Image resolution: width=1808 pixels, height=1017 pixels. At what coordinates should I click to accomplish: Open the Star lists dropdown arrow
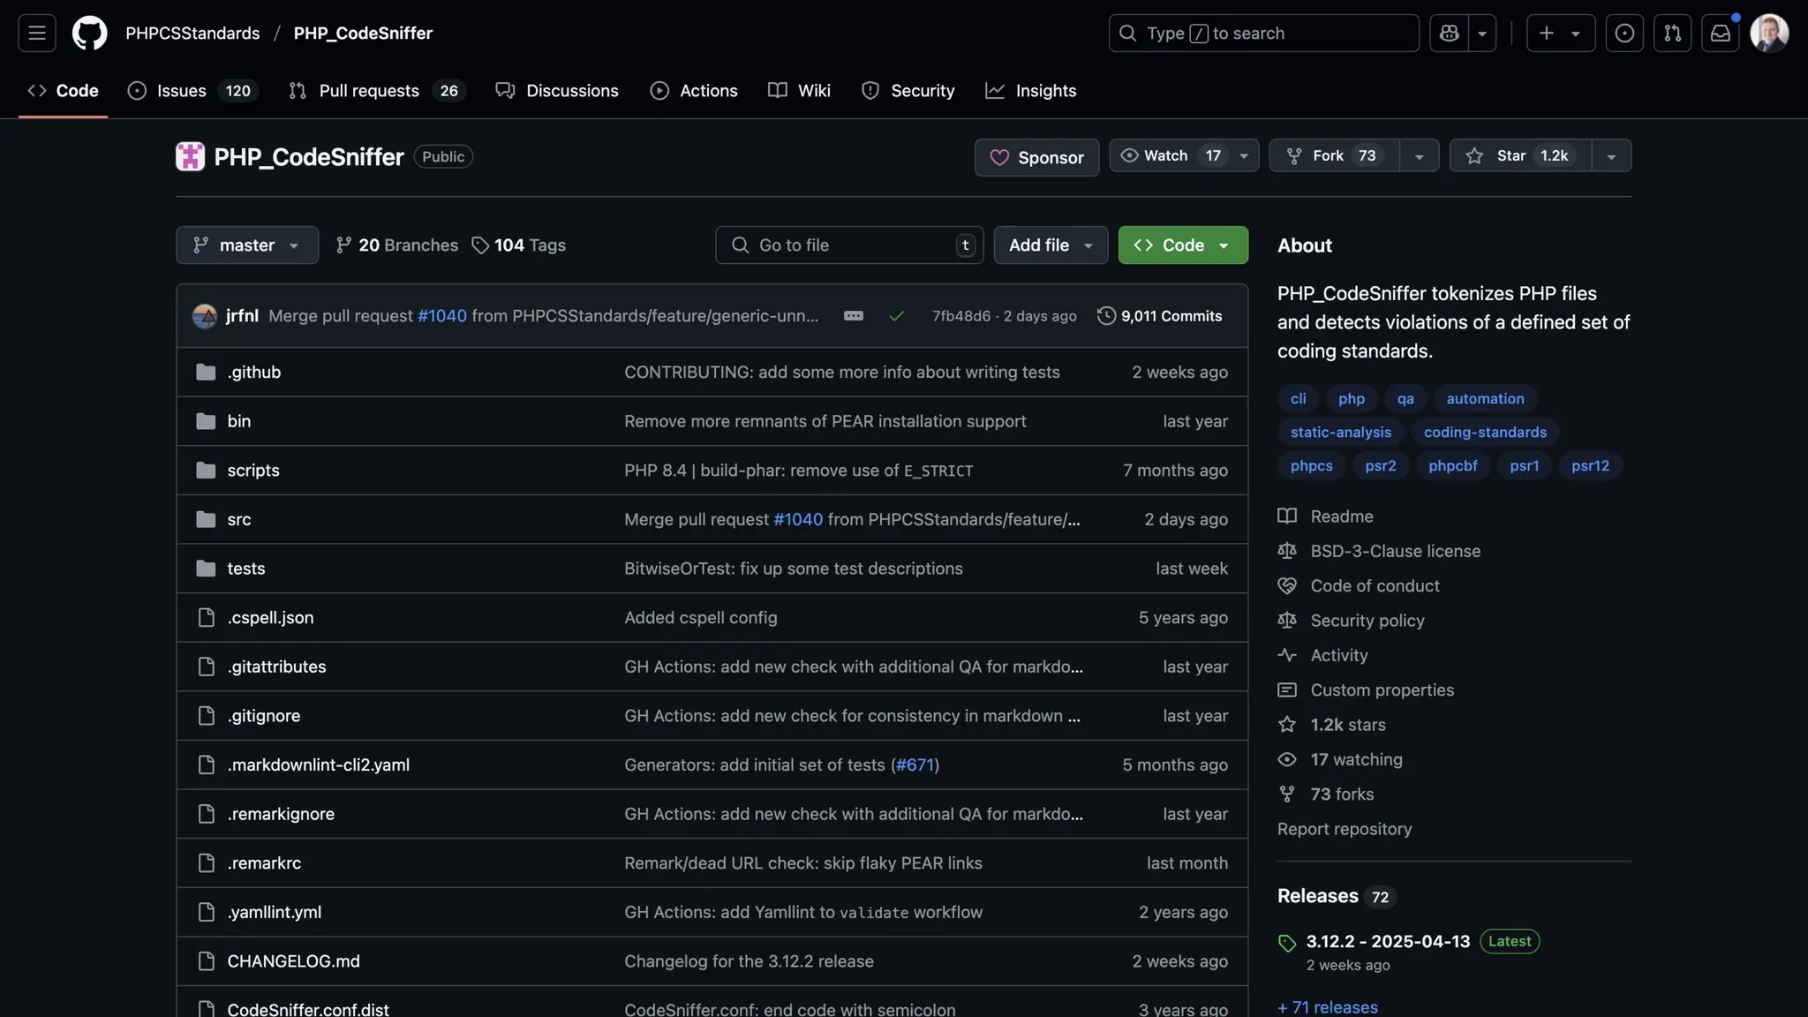[1611, 156]
